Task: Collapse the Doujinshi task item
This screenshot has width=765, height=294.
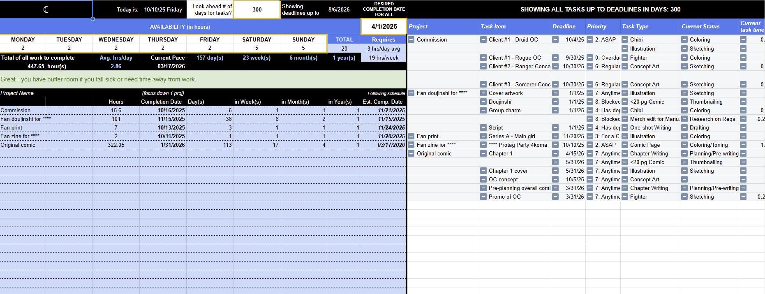Action: click(483, 102)
